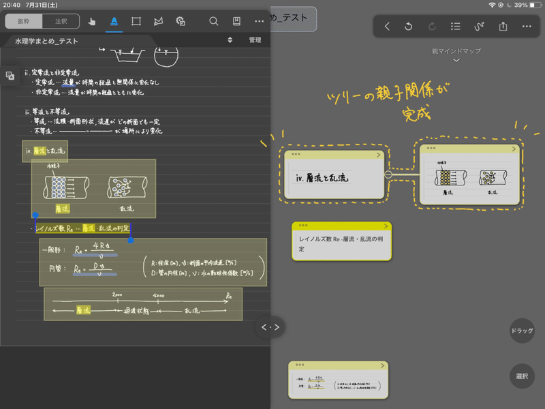Open the rectangle selection tool
The width and height of the screenshot is (545, 409).
[x=136, y=22]
